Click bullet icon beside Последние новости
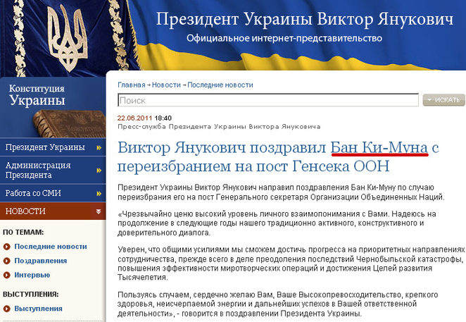Image resolution: width=466 pixels, height=322 pixels. (7, 247)
